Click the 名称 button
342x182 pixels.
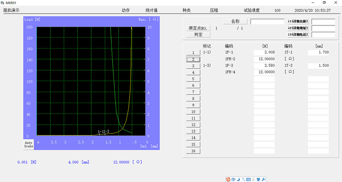click(x=235, y=21)
